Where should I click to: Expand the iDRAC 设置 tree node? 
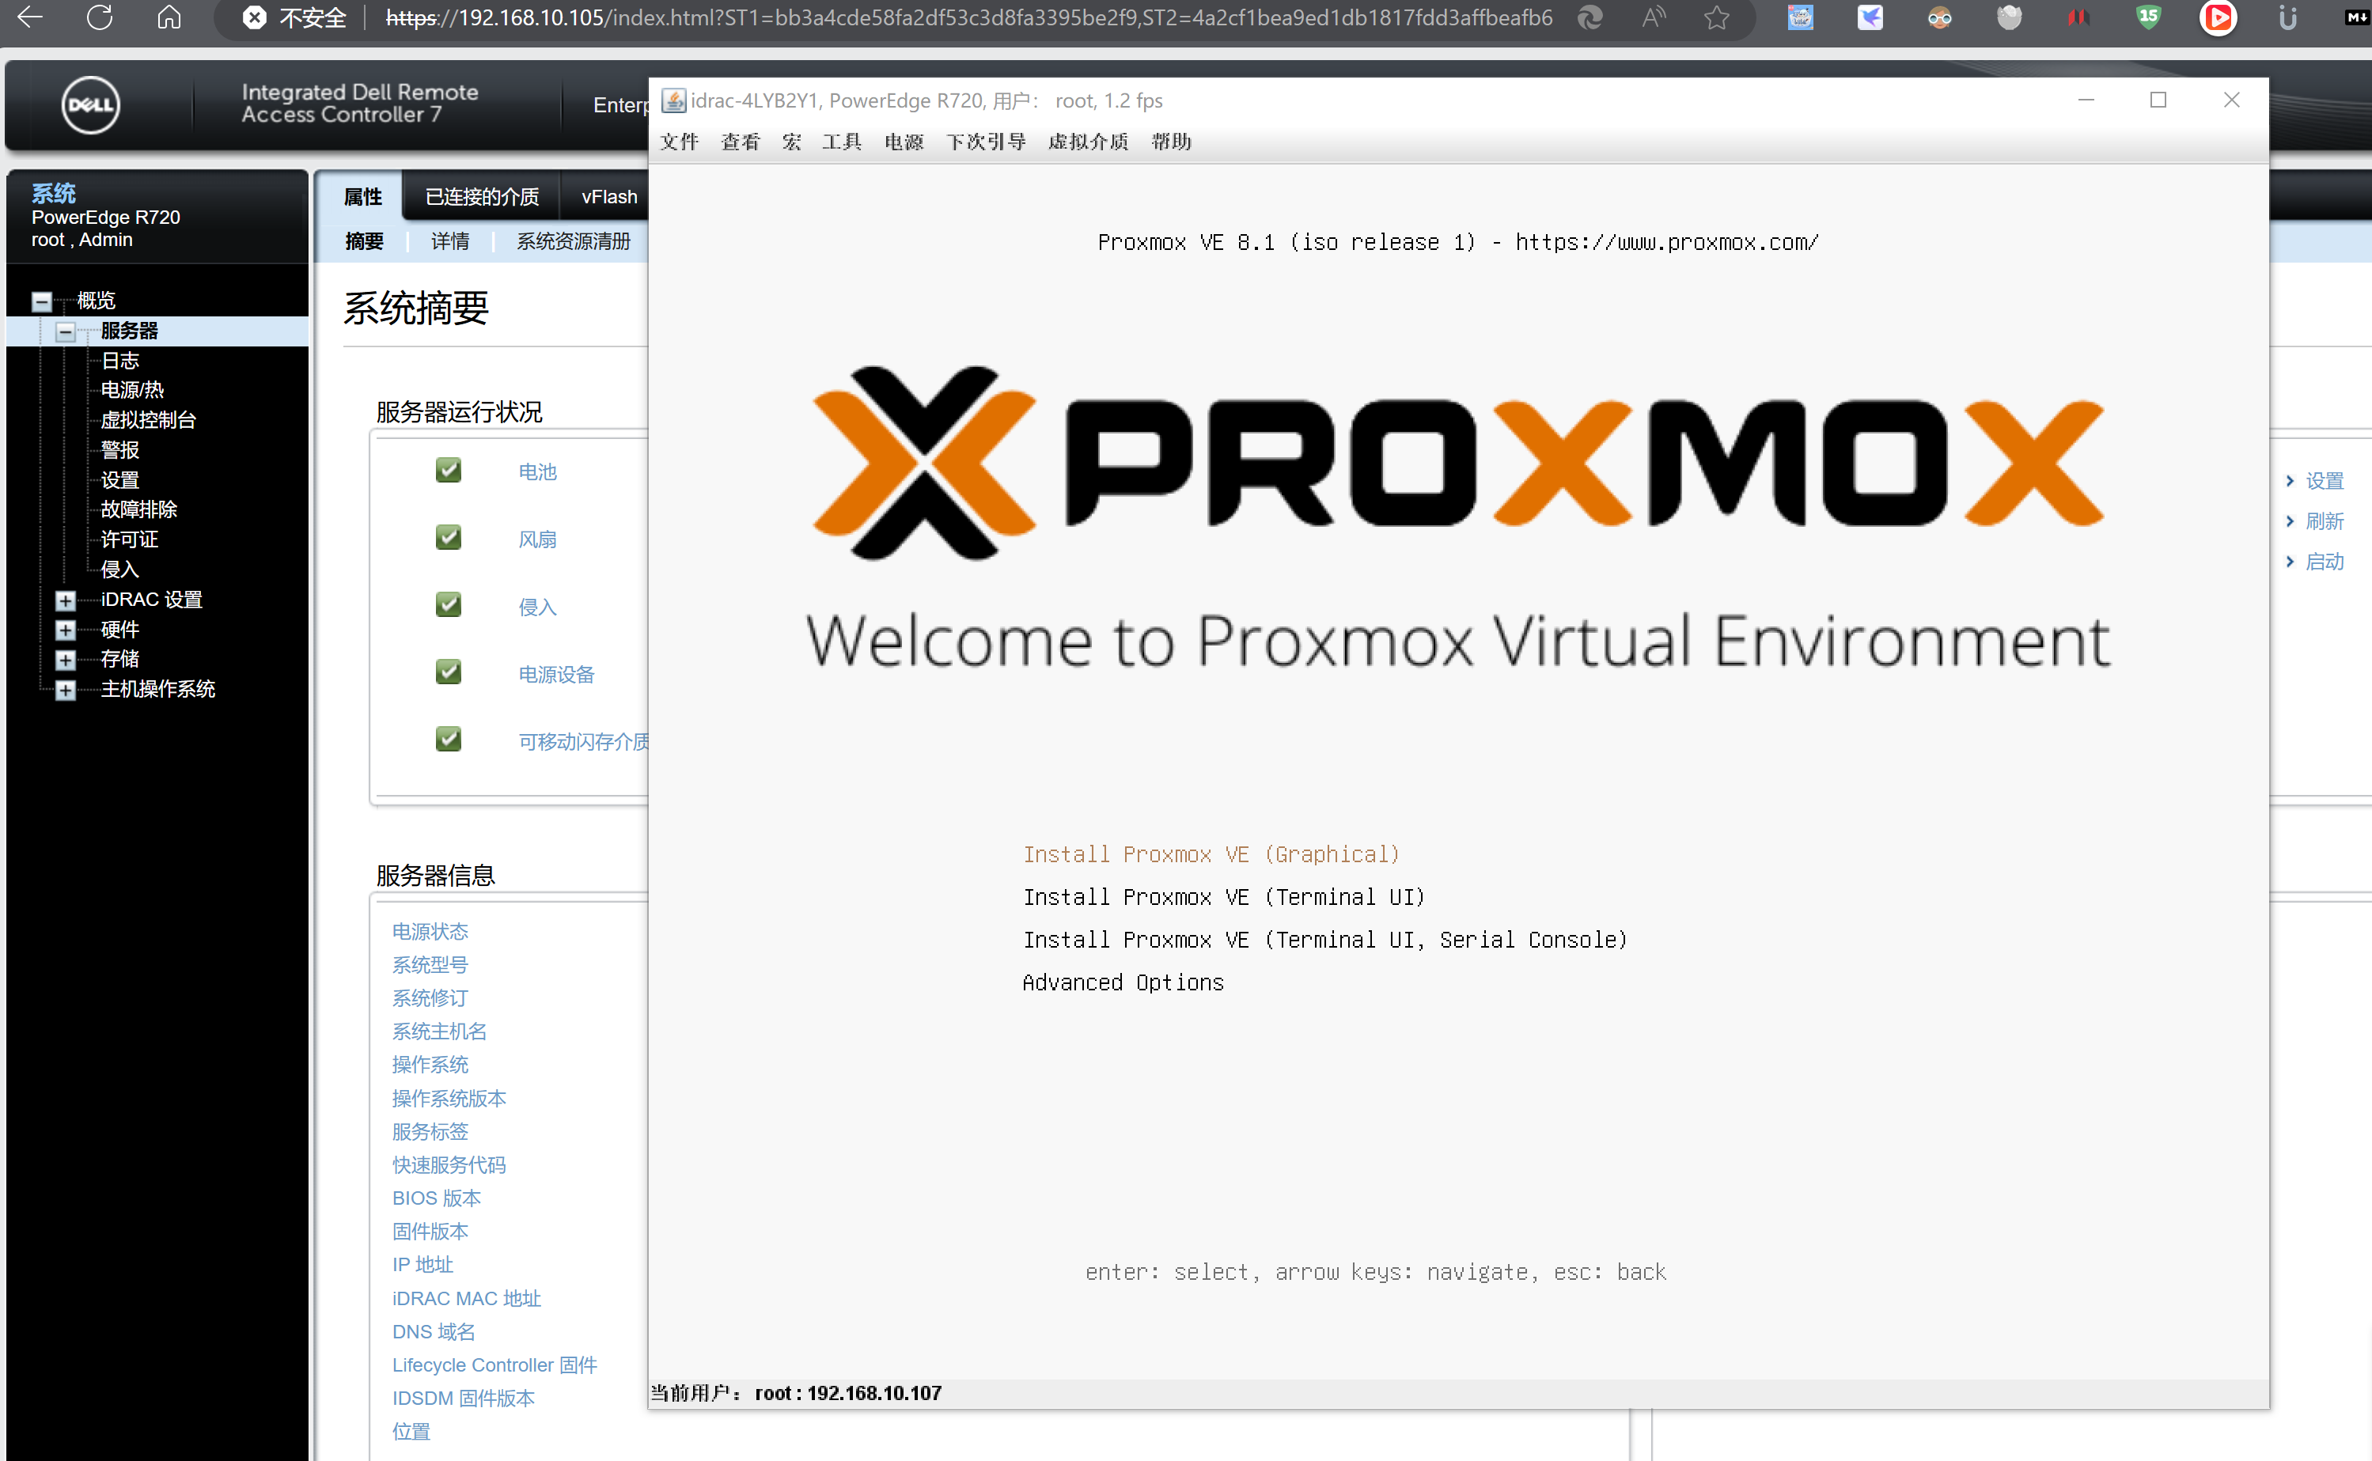click(65, 600)
